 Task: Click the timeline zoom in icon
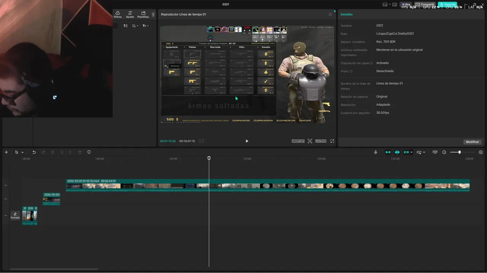[481, 152]
